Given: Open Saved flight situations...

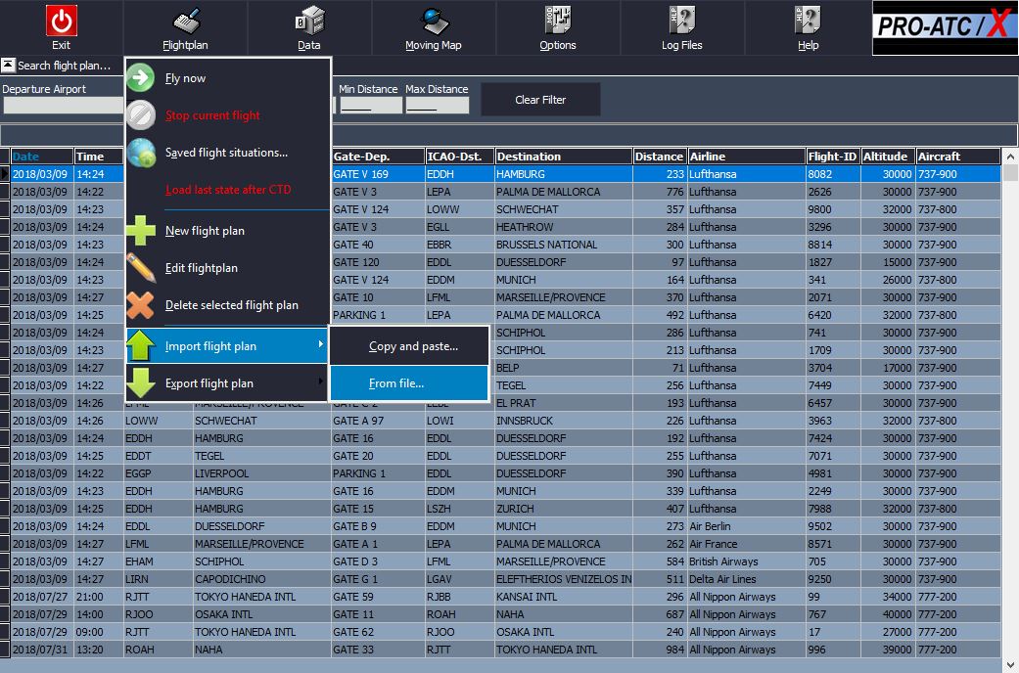Looking at the screenshot, I should (226, 153).
